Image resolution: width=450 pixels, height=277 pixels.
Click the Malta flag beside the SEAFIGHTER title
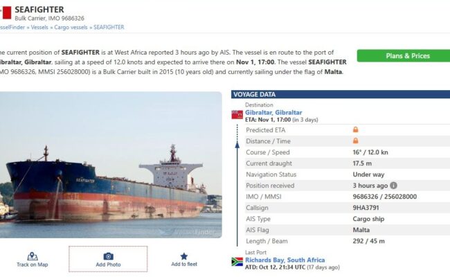pos(5,12)
